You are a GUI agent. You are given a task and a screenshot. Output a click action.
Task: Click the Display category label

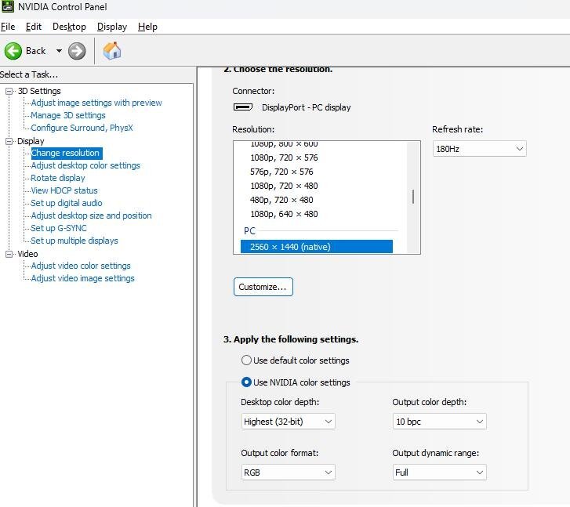click(31, 141)
